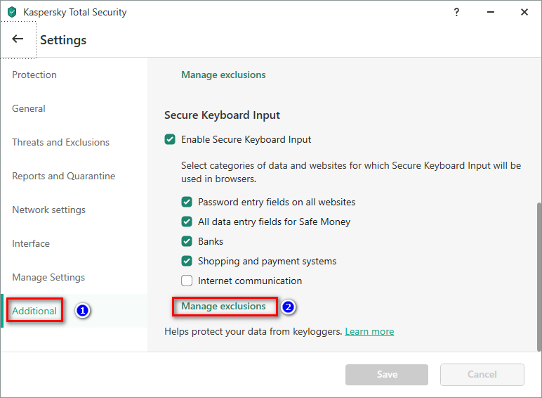Go to Network settings

[x=48, y=210]
